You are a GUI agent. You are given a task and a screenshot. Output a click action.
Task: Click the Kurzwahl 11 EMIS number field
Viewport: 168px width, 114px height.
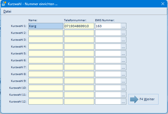click(108, 95)
